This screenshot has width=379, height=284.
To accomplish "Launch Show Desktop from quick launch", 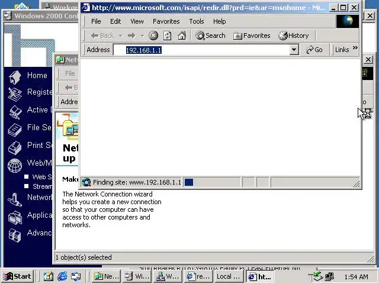I will 48,276.
